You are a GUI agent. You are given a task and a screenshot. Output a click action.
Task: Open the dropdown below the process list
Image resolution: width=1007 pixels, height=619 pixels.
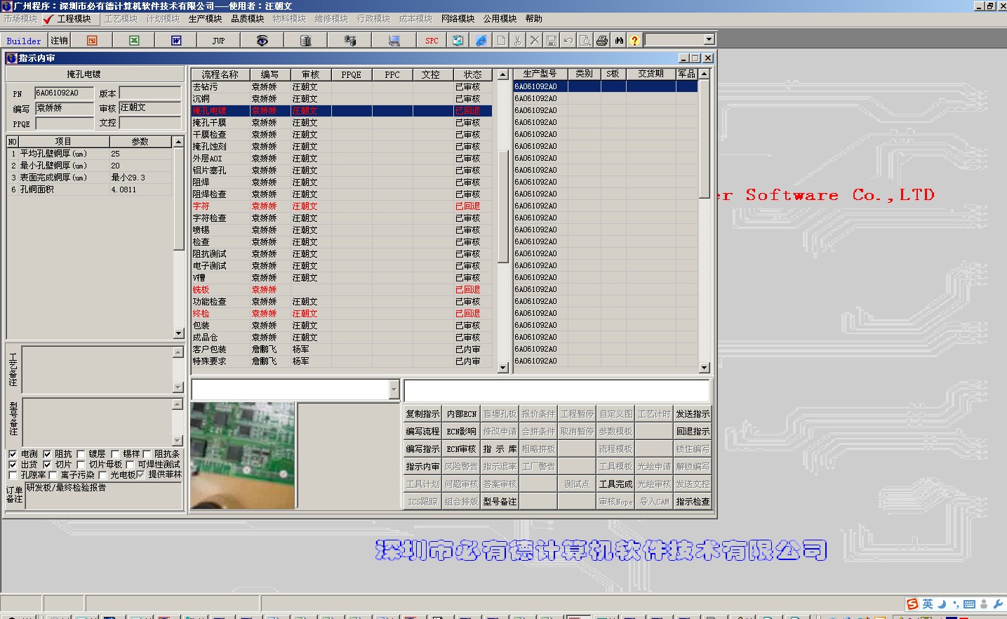394,390
